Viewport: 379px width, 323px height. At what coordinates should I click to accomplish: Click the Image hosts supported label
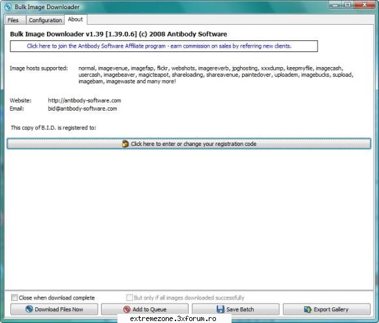tap(38, 68)
